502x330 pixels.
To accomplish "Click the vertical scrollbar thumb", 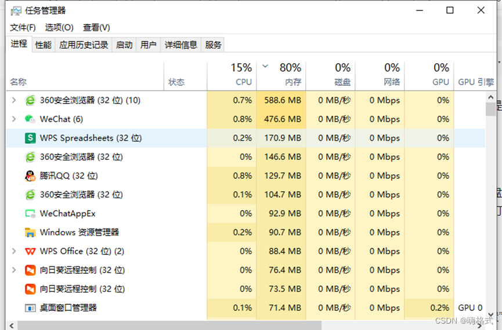I will pyautogui.click(x=491, y=109).
